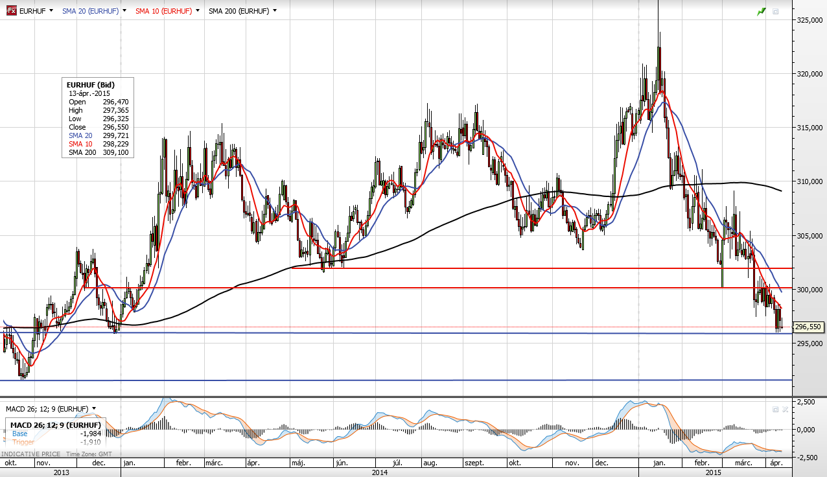827x477 pixels.
Task: Click the 13-ápr.-2015 date in data box
Action: tap(89, 93)
